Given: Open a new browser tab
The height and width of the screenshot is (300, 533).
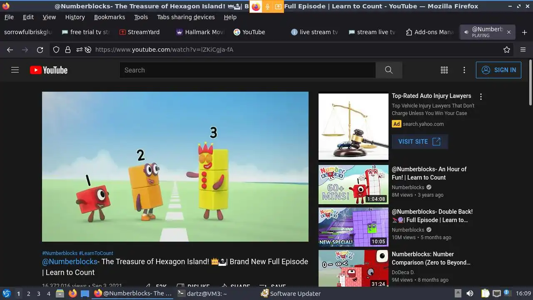Looking at the screenshot, I should pyautogui.click(x=524, y=32).
